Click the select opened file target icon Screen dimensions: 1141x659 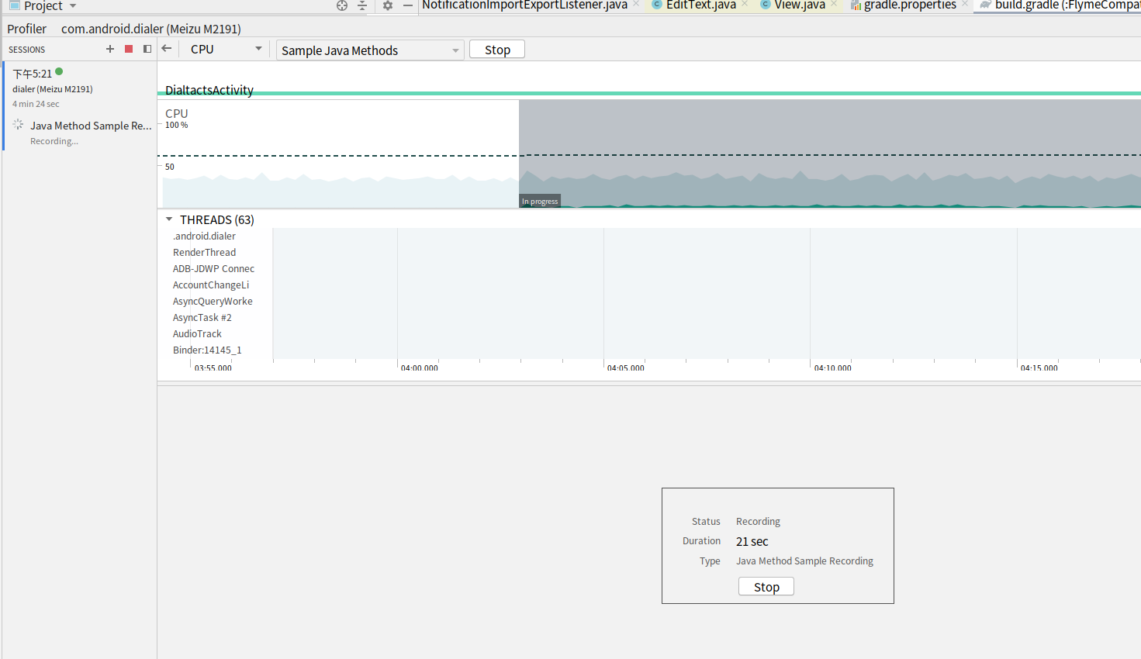[342, 5]
